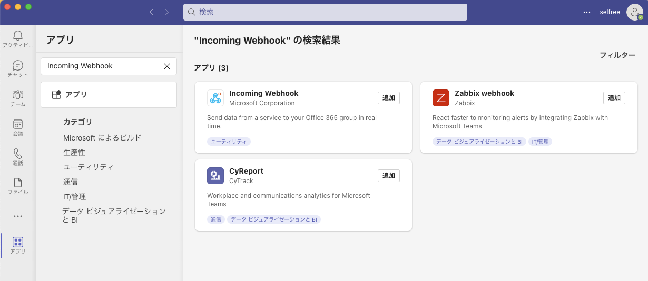Click the Apps section icon in left panel
The height and width of the screenshot is (281, 648).
pos(56,95)
